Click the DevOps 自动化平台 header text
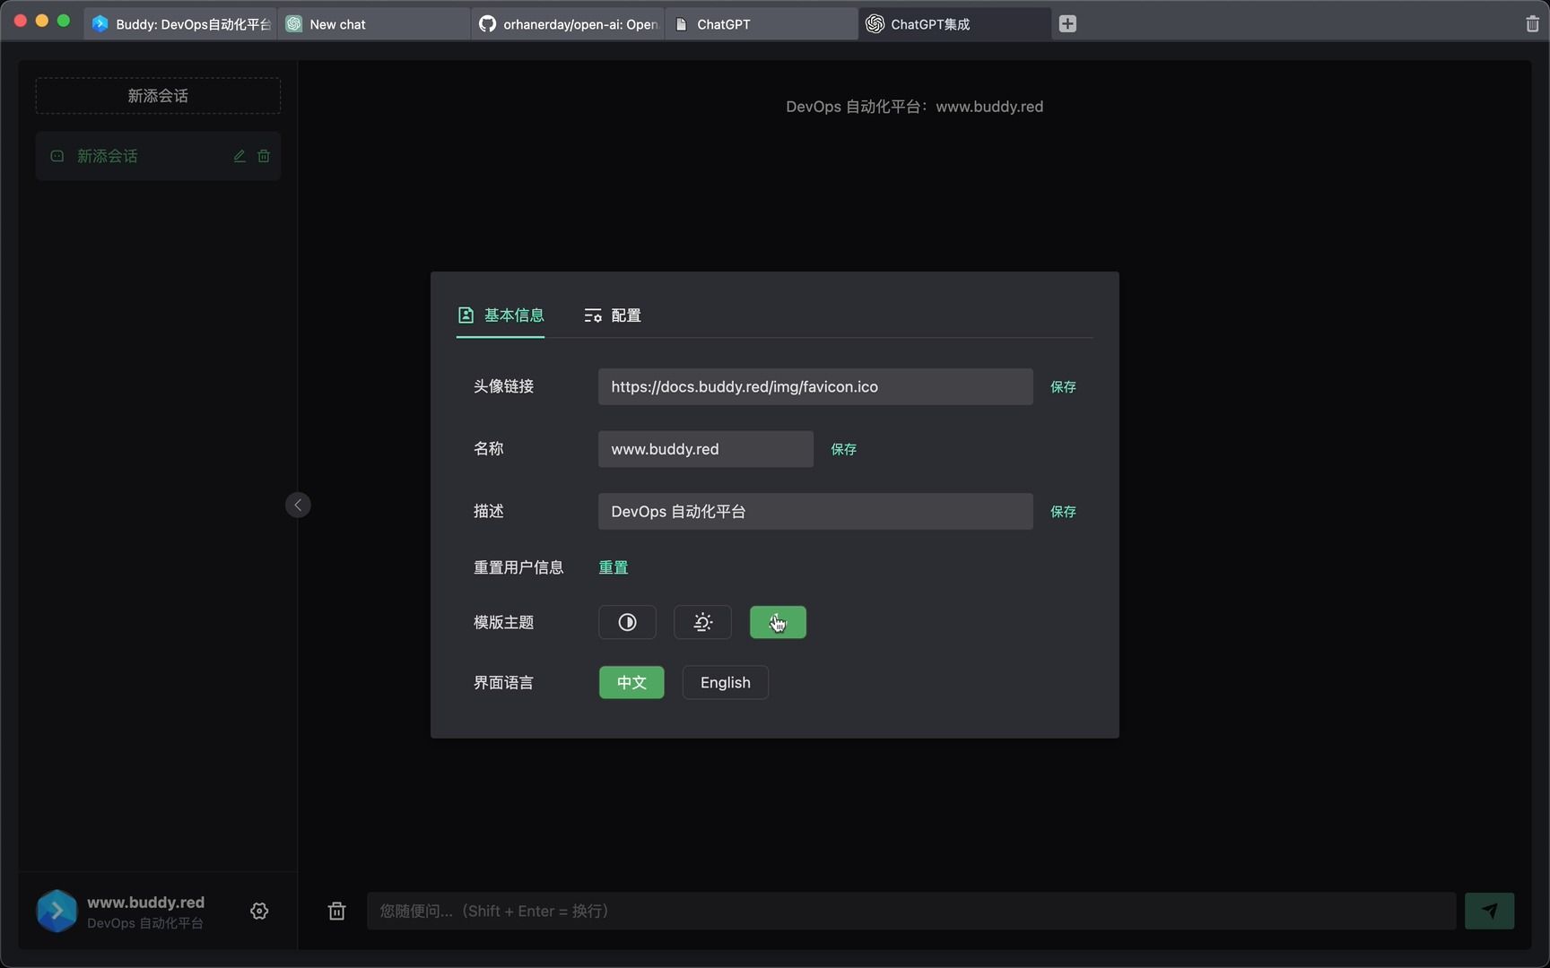1550x968 pixels. [914, 107]
